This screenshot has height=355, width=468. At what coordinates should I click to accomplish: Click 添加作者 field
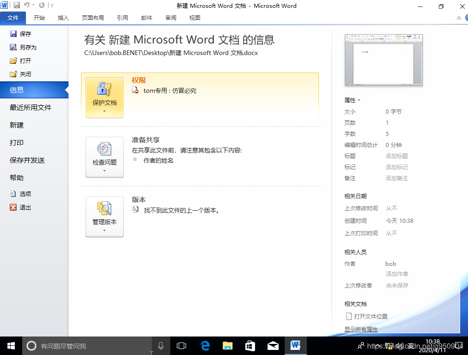pyautogui.click(x=397, y=274)
